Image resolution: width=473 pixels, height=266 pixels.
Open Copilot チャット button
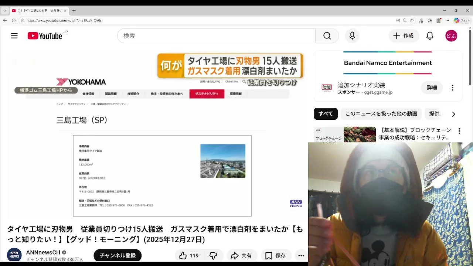click(x=462, y=20)
